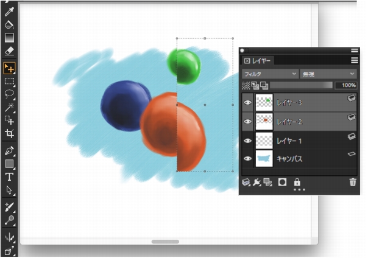368x258 pixels.
Task: Select the Eraser tool in toolbox
Action: 9,52
